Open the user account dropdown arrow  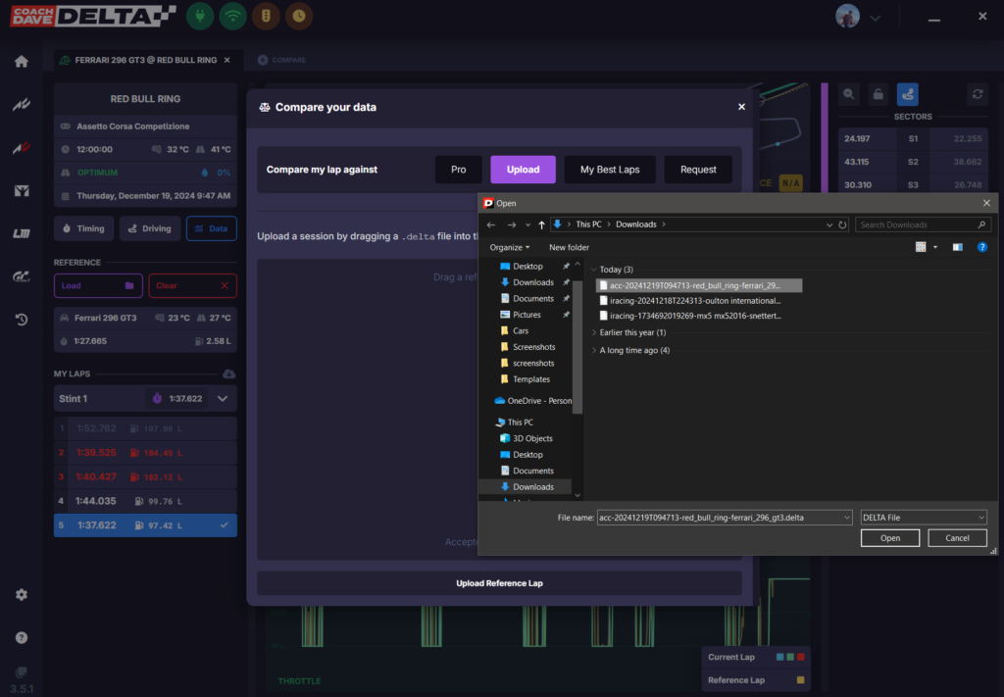pyautogui.click(x=875, y=18)
